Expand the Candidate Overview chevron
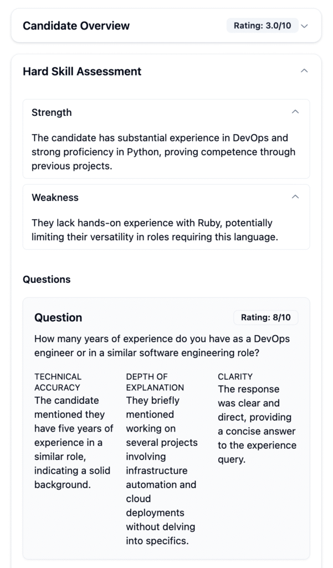This screenshot has width=333, height=568. tap(304, 26)
